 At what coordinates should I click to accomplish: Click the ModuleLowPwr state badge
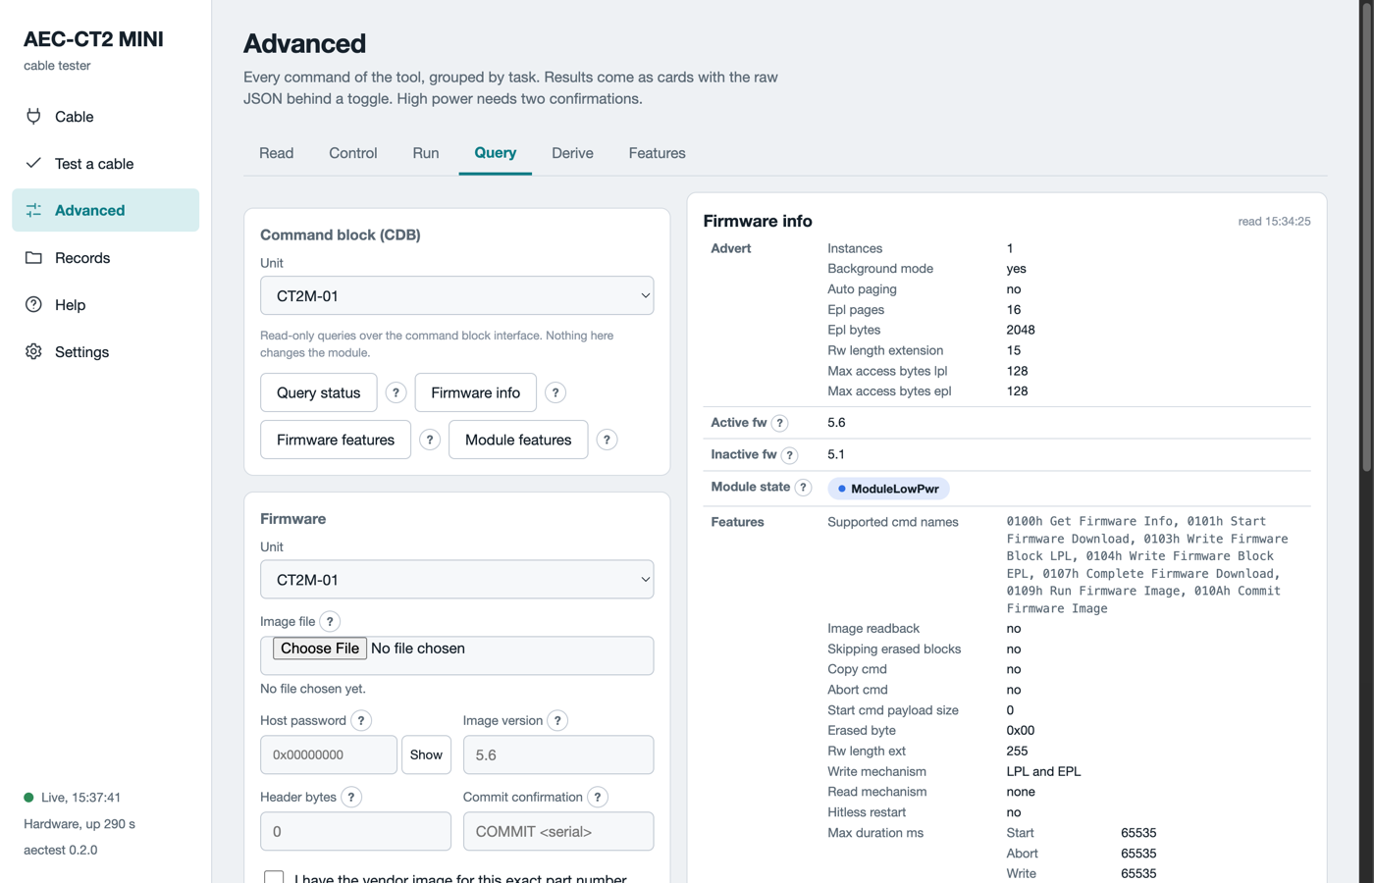(x=889, y=489)
